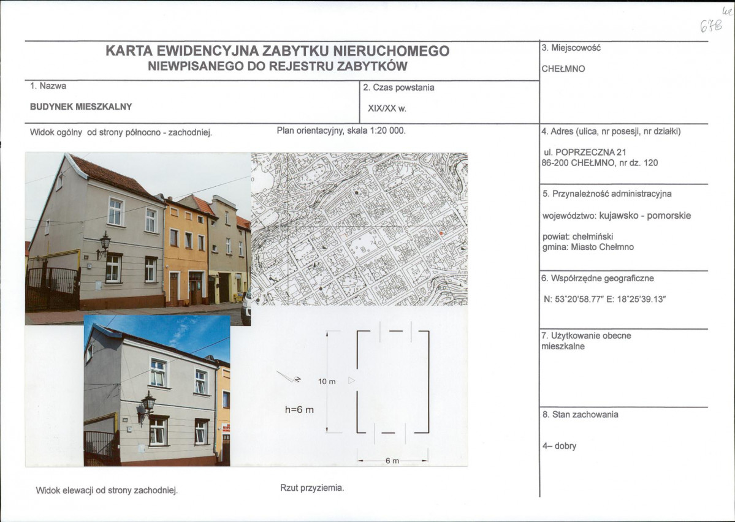The image size is (735, 522).
Task: Select the locality value 'CHEŁMNO'
Action: click(563, 69)
